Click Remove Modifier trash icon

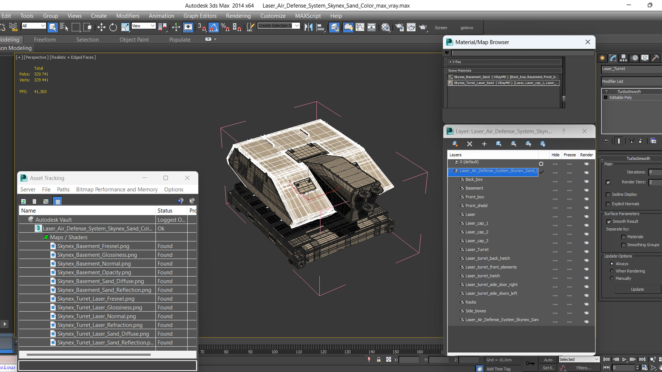[640, 141]
